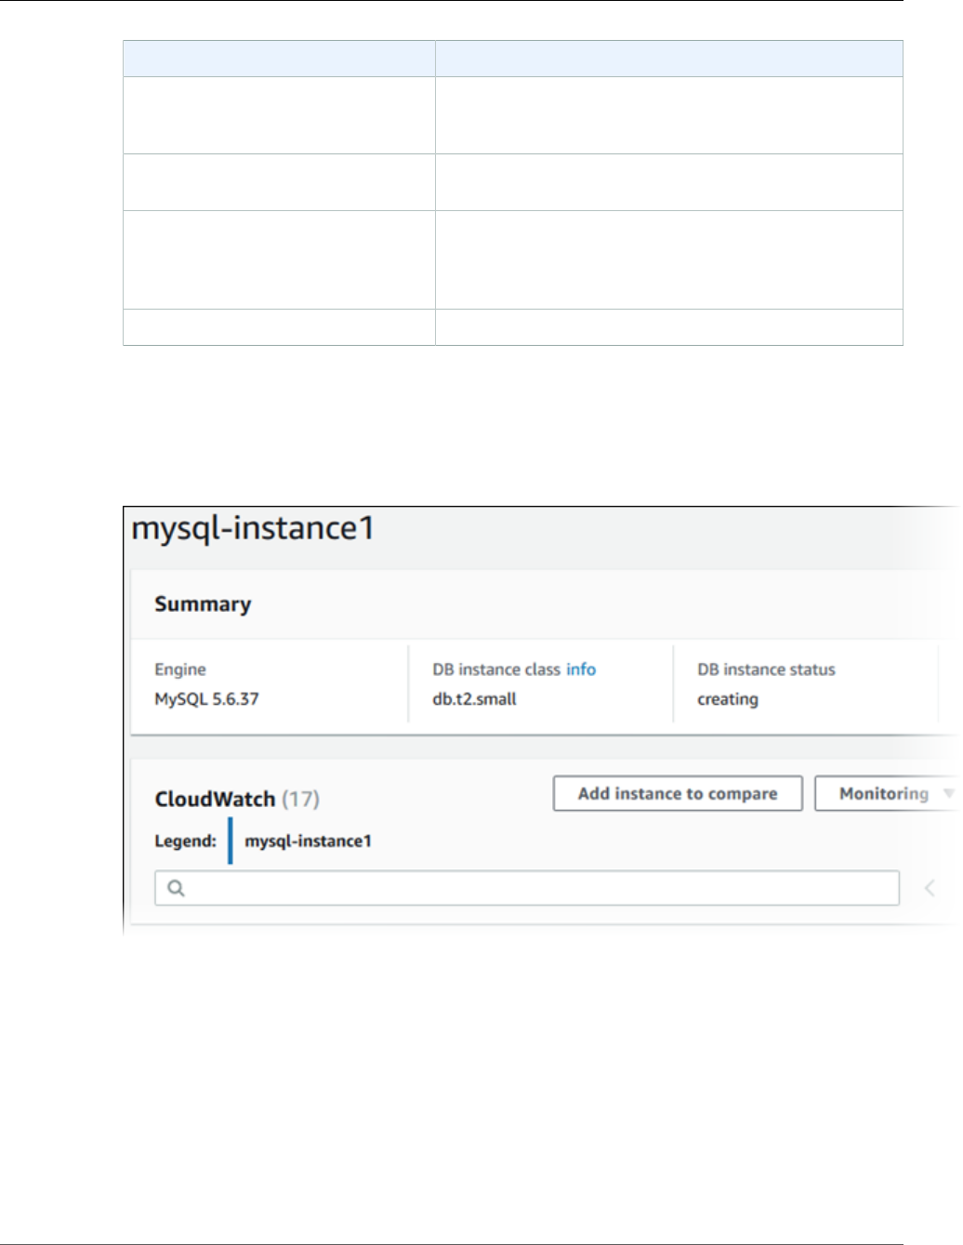Click the DB instance status label
This screenshot has width=963, height=1245.
coord(766,669)
